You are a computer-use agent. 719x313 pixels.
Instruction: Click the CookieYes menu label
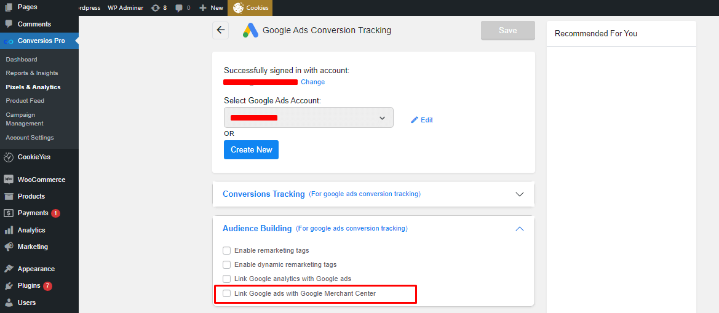(x=34, y=157)
